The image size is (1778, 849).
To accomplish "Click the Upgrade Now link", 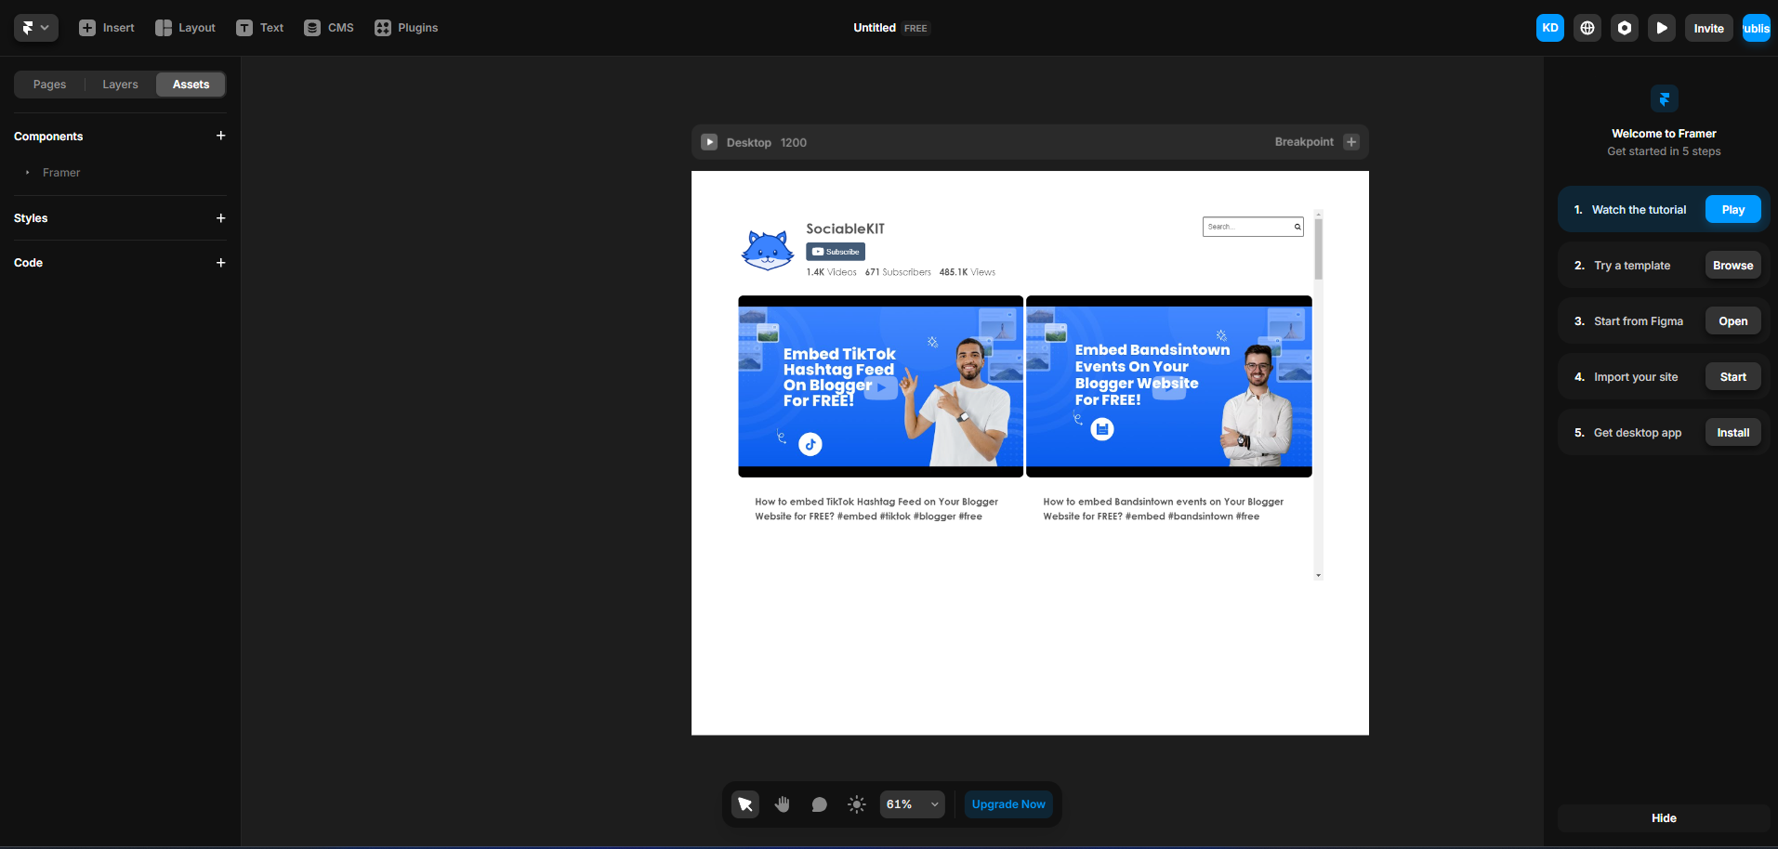I will (x=1008, y=804).
